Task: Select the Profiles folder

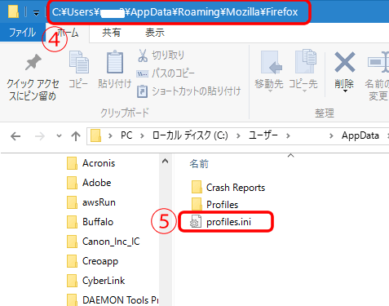Action: [x=214, y=205]
